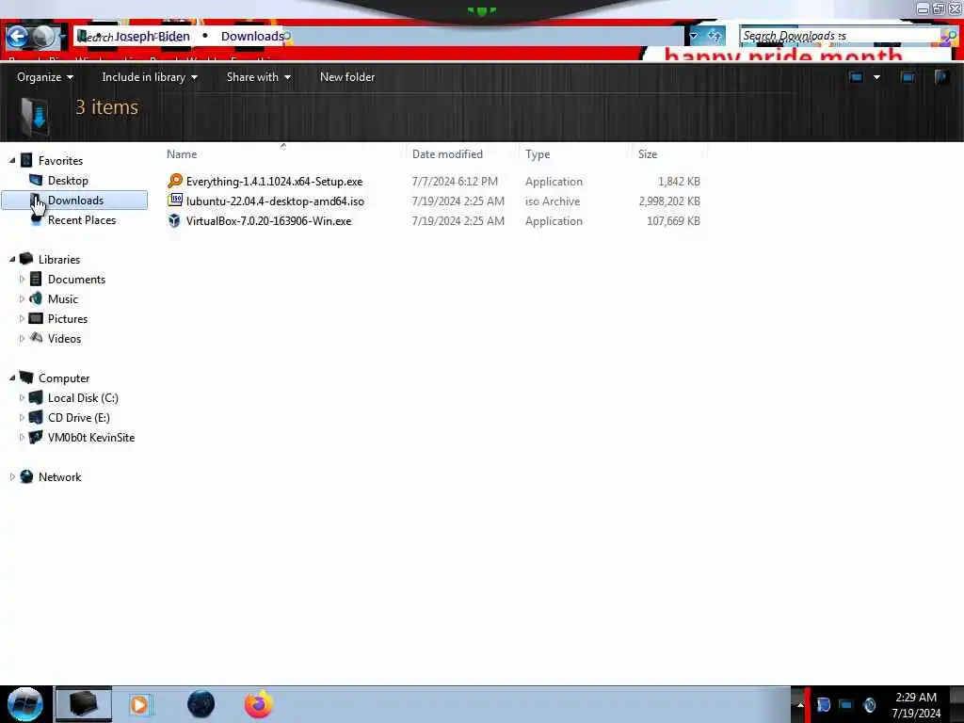Click the Forward navigation arrow
The height and width of the screenshot is (723, 964).
43,37
